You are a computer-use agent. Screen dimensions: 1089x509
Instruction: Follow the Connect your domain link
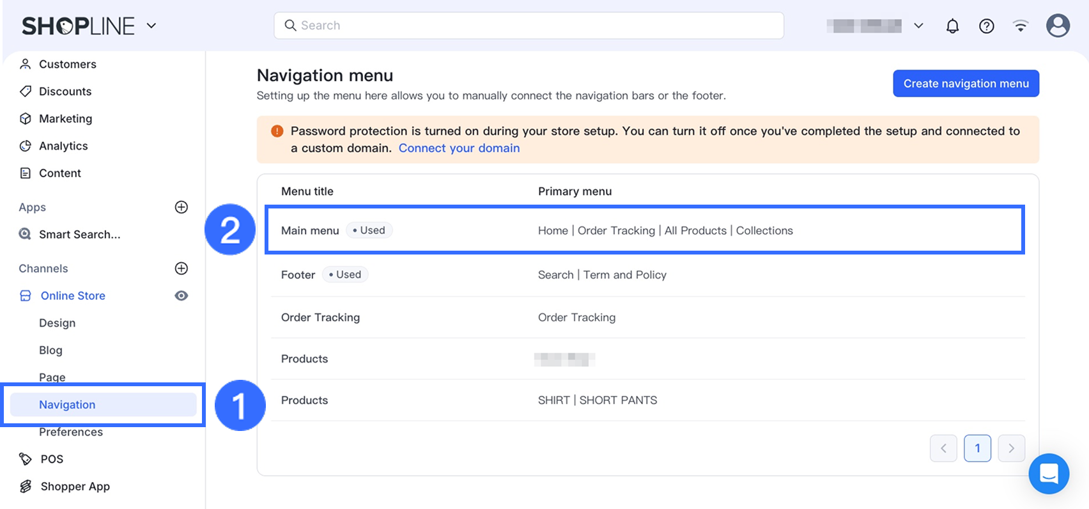coord(459,148)
